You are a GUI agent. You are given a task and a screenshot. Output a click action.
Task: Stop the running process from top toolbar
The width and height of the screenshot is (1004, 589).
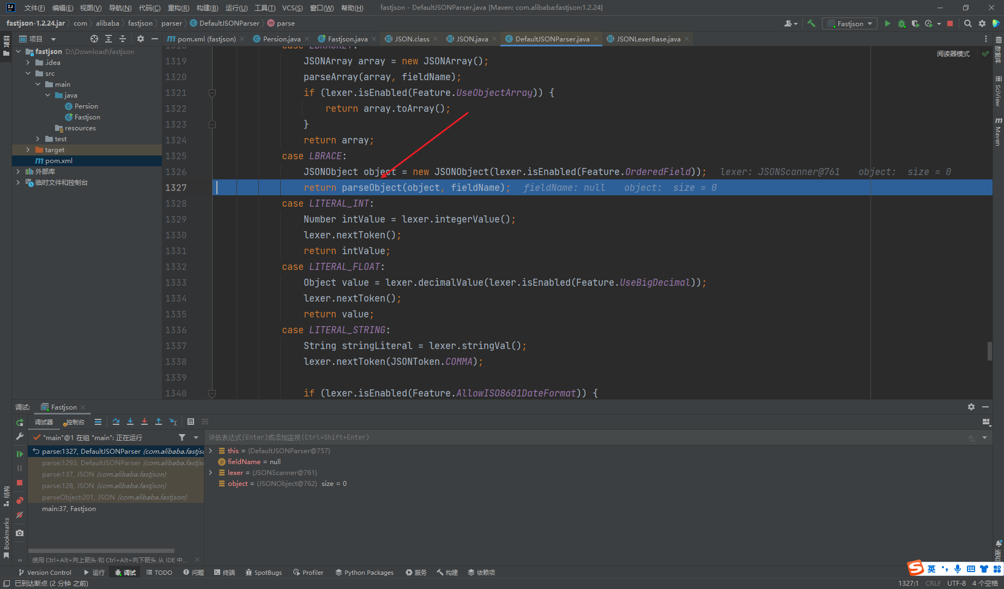[950, 23]
